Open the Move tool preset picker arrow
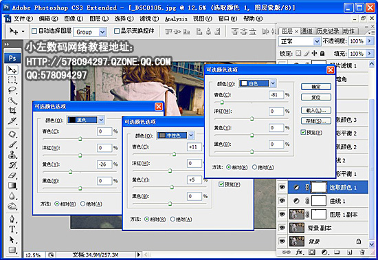 tap(23, 32)
